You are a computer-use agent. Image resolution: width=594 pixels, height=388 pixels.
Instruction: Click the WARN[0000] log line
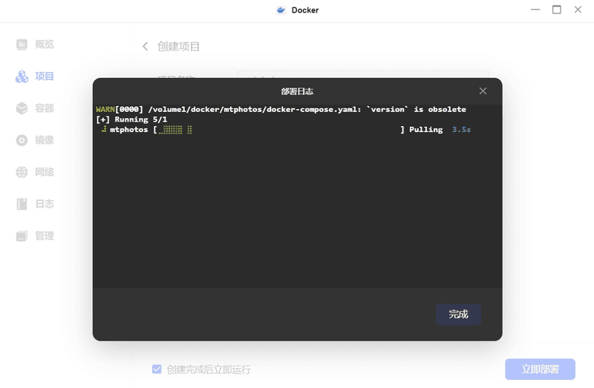point(281,109)
